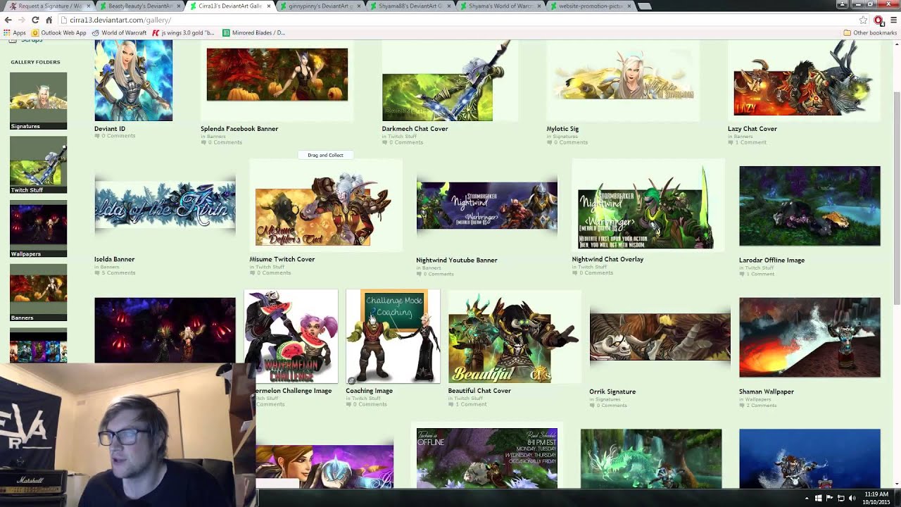901x507 pixels.
Task: Open the Banners gallery folder
Action: click(x=39, y=293)
